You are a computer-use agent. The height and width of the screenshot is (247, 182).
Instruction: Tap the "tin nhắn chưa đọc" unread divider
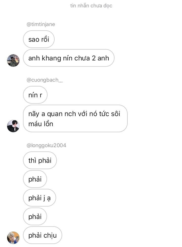[x=91, y=6]
